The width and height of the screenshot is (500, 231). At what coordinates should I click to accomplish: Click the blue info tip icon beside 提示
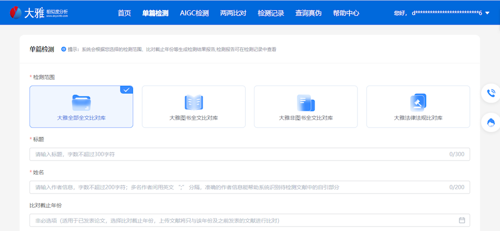(x=63, y=49)
